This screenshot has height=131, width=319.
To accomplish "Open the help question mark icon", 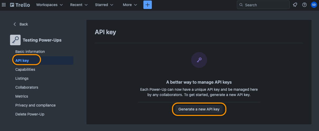I will (x=304, y=5).
